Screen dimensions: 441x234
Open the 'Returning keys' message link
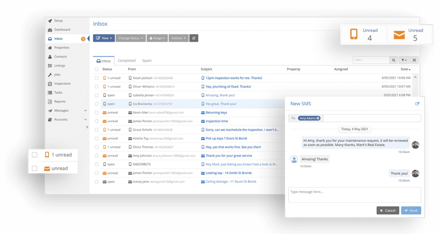pos(216,113)
